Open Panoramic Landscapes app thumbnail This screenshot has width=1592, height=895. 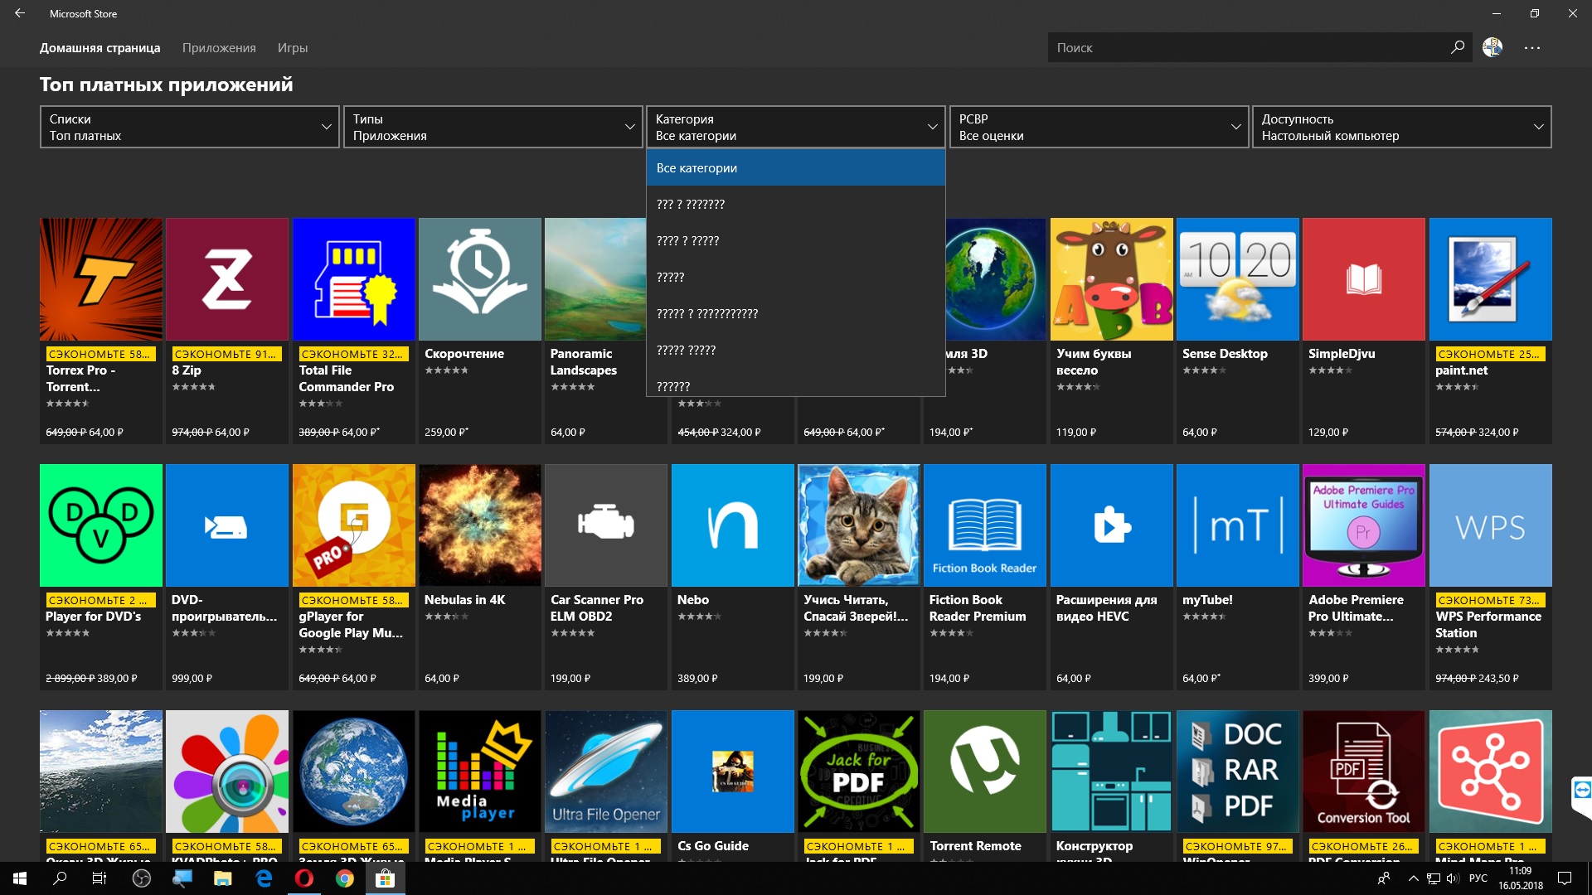click(595, 279)
